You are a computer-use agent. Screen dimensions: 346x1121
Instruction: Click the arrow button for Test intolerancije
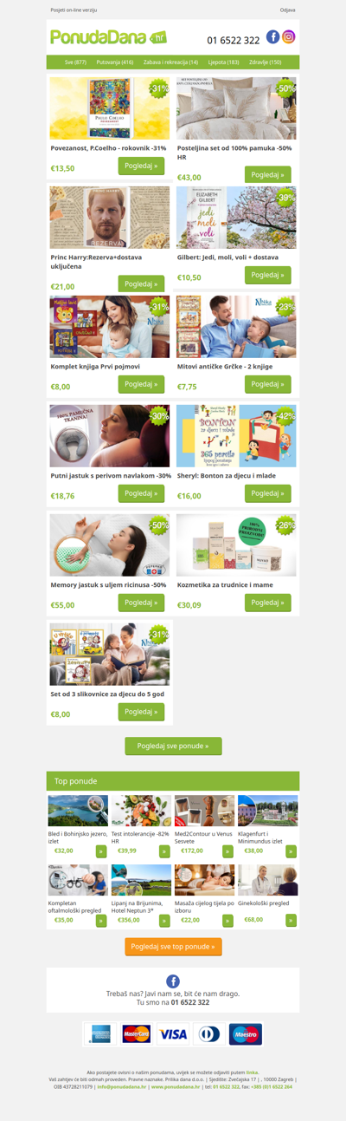[x=164, y=851]
